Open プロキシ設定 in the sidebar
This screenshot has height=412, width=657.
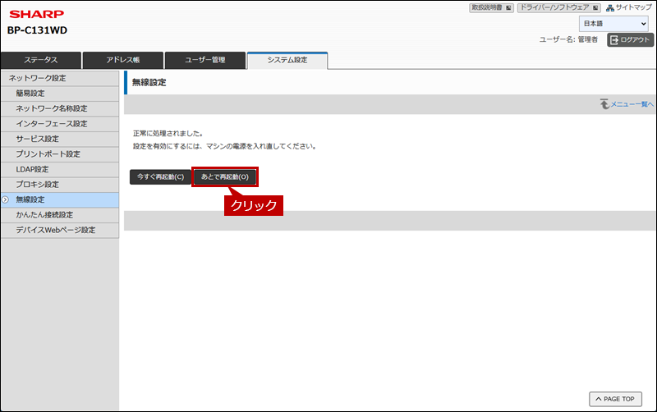[x=60, y=185]
